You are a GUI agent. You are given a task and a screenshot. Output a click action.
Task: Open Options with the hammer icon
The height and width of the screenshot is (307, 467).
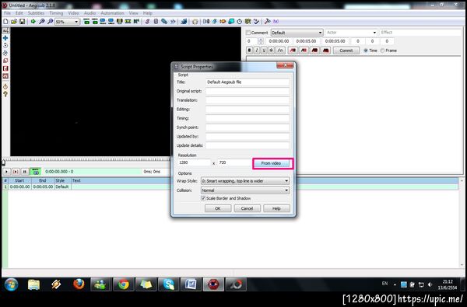pos(267,22)
